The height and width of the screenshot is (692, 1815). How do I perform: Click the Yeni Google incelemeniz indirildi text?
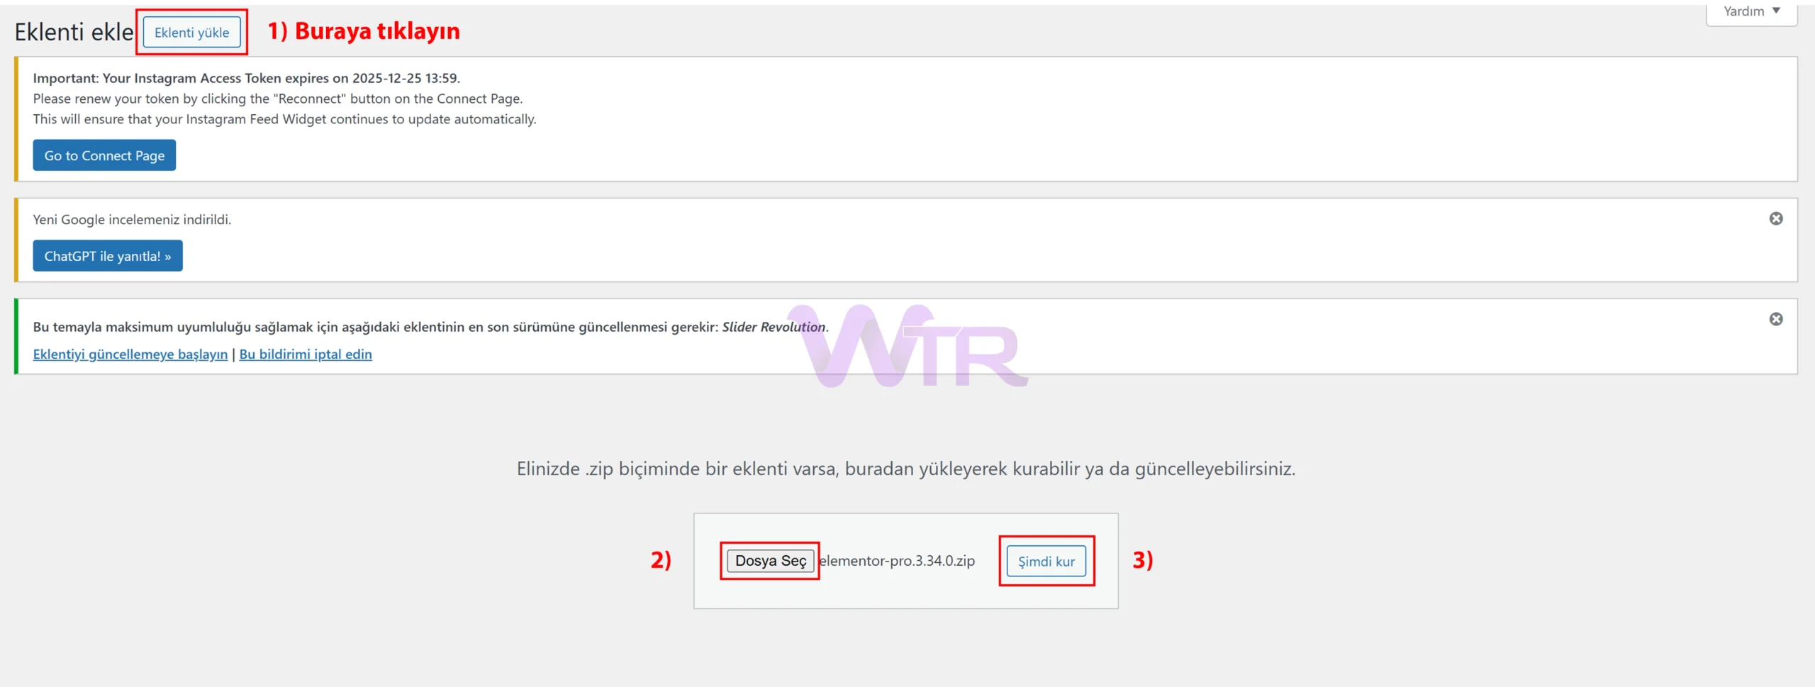coord(132,220)
